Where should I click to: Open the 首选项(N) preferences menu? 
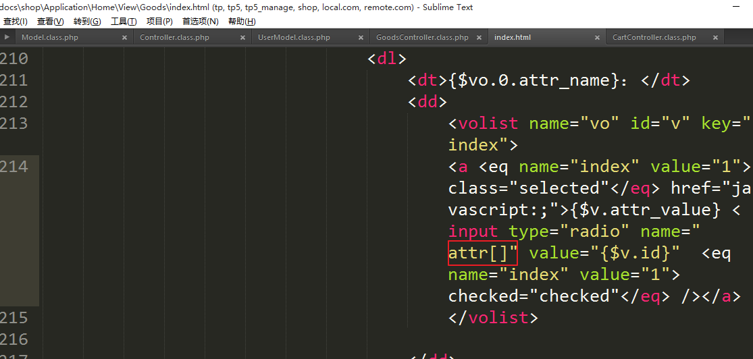pyautogui.click(x=201, y=22)
